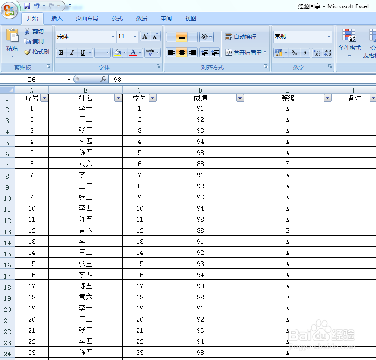376x360 pixels.
Task: Switch to the 数据 ribbon tab
Action: coord(142,18)
